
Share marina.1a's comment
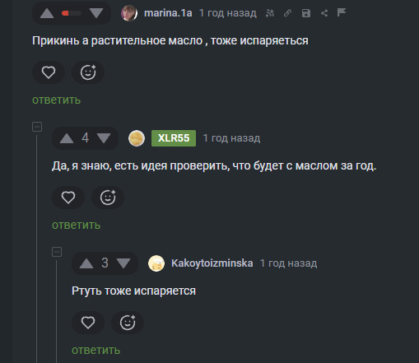(x=324, y=13)
